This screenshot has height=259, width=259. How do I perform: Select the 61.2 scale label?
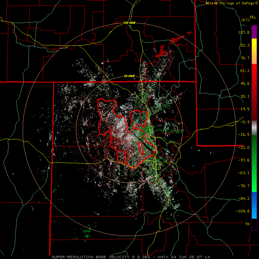pos(245,71)
